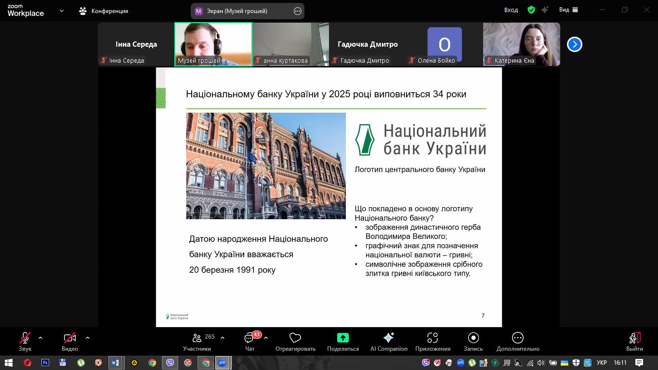
Task: Select Катерина Єна video tile
Action: (522, 44)
